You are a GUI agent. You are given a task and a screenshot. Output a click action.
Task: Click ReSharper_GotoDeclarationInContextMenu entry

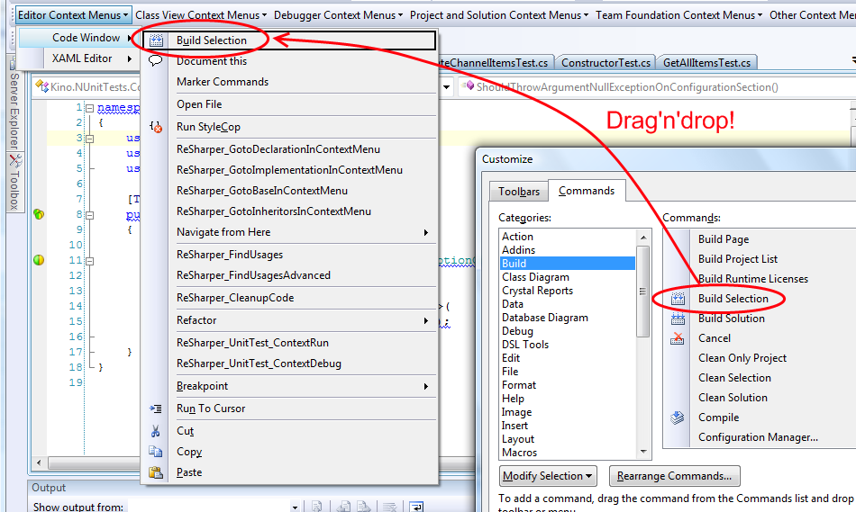coord(278,149)
